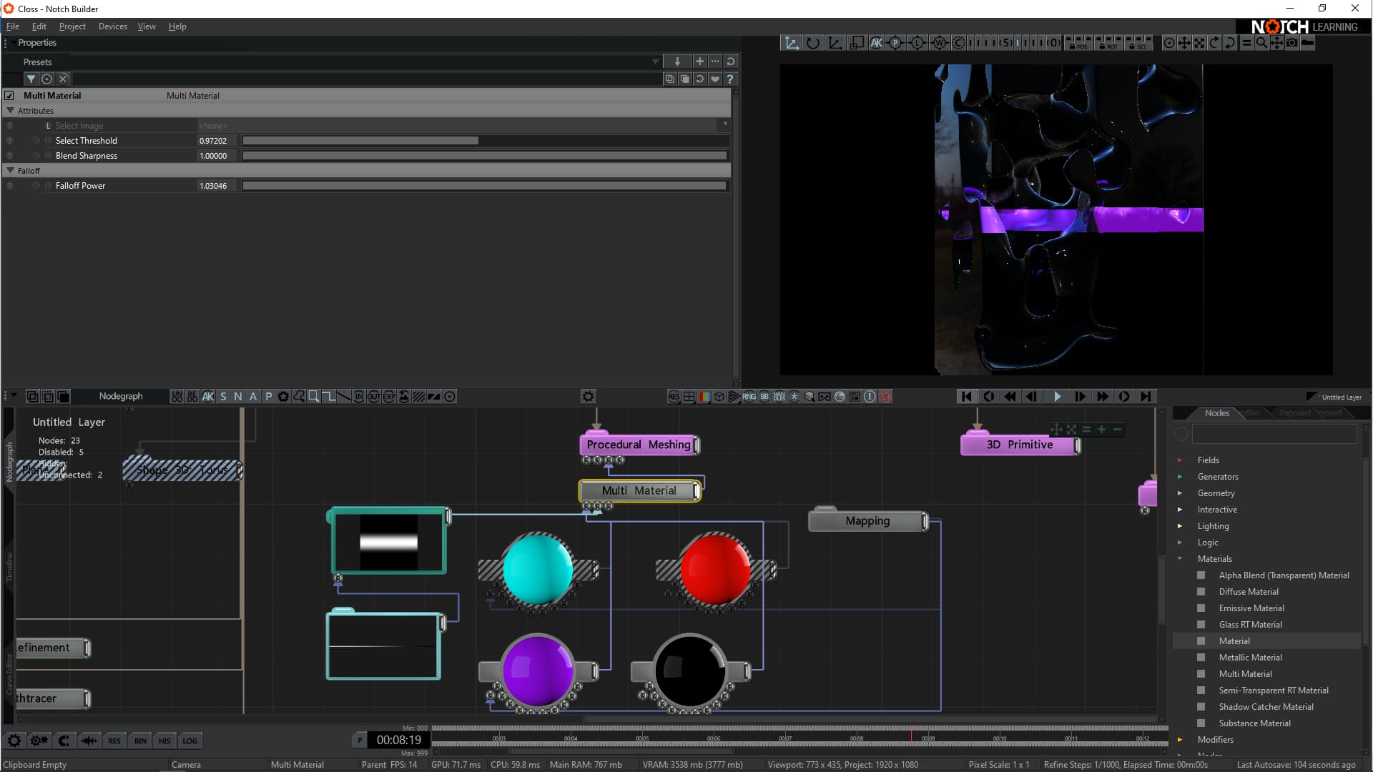Toggle the N button in nodegraph toolbar
Screen dimensions: 1373x772
point(238,396)
